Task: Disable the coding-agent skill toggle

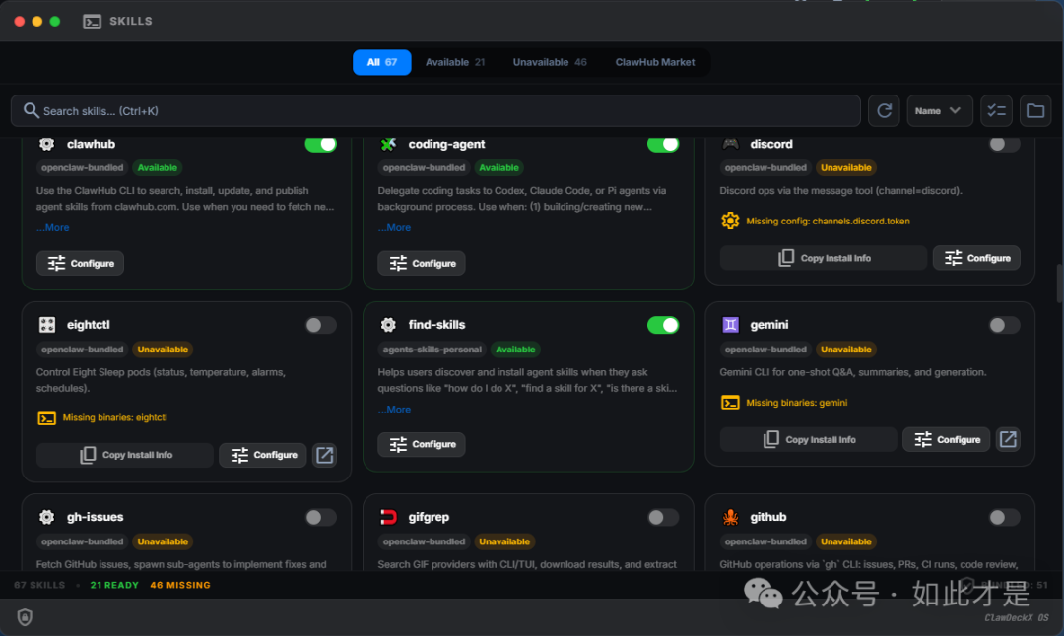Action: point(663,144)
